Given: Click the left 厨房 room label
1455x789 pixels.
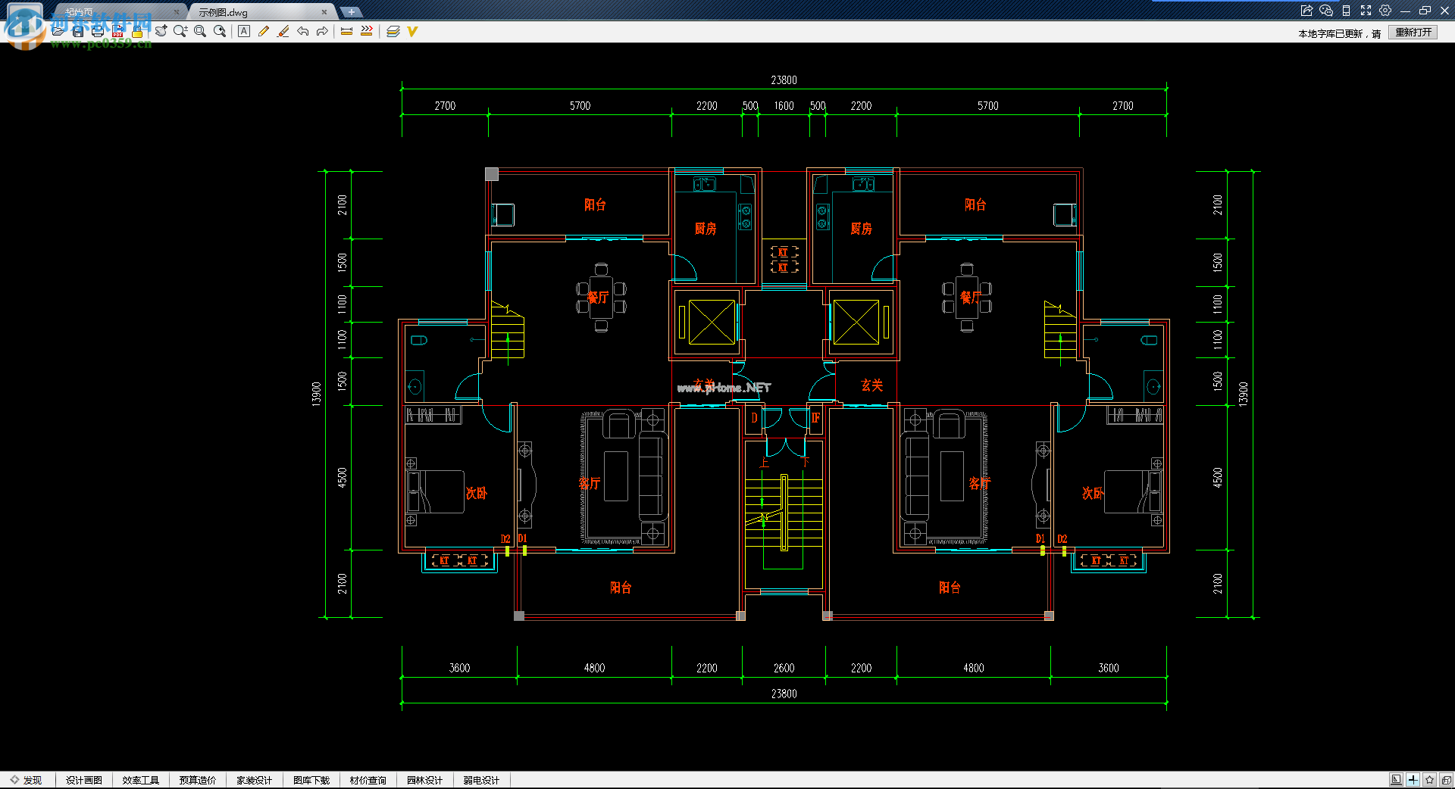Looking at the screenshot, I should 706,229.
